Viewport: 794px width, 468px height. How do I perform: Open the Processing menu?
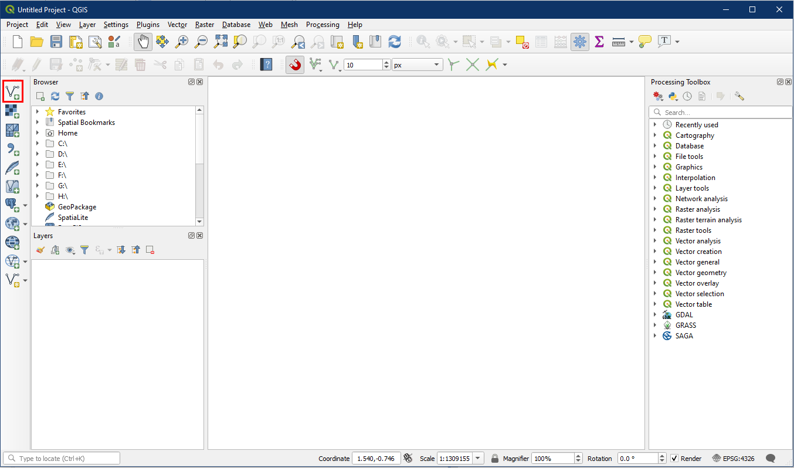point(323,25)
